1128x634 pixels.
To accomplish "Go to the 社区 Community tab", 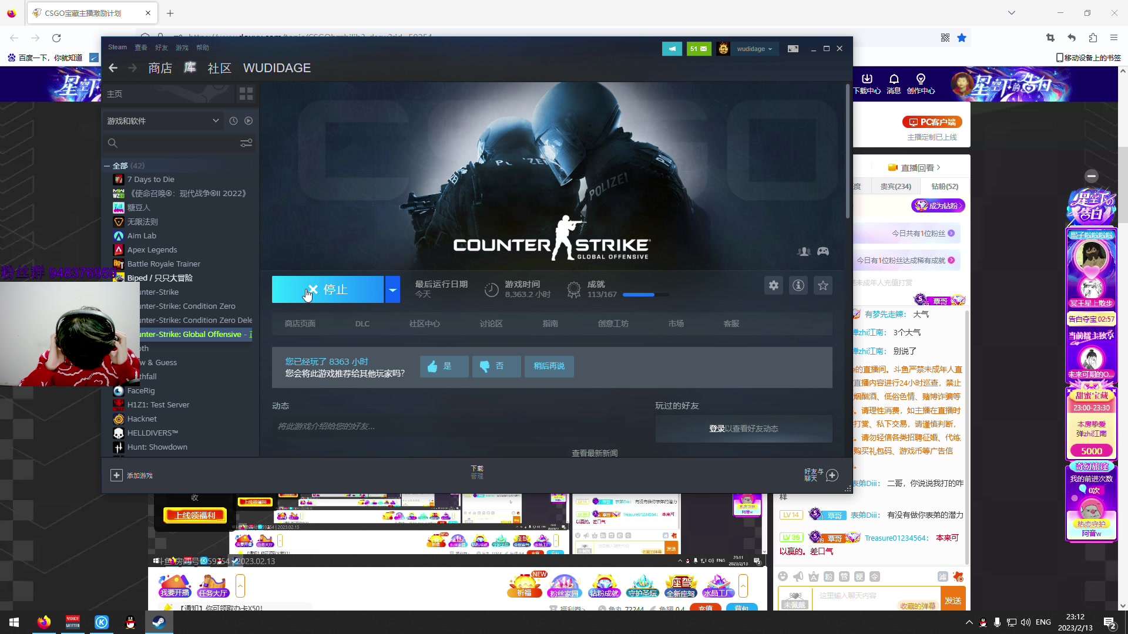I will [x=220, y=68].
